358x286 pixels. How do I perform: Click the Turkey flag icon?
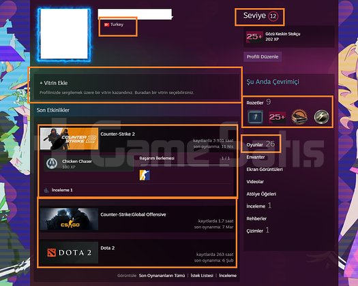tap(106, 25)
